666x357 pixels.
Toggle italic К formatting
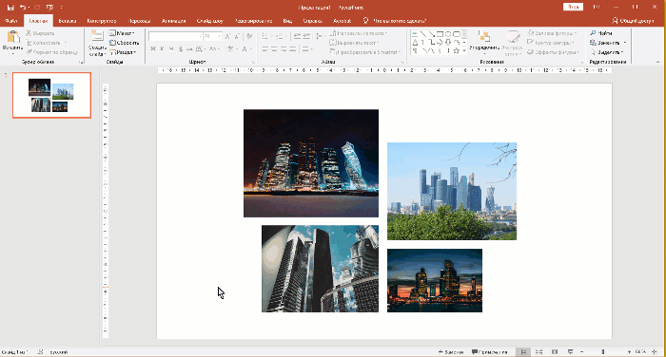pyautogui.click(x=162, y=49)
